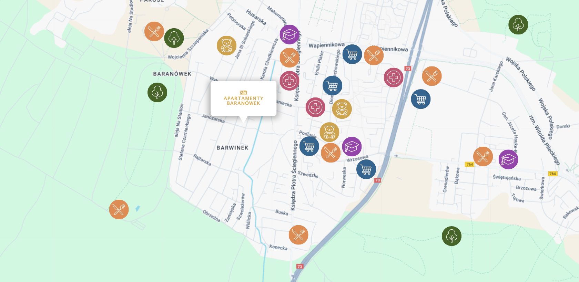The image size is (579, 282).
Task: Open the shopping cart marker near Emilii Plater
Action: click(333, 85)
